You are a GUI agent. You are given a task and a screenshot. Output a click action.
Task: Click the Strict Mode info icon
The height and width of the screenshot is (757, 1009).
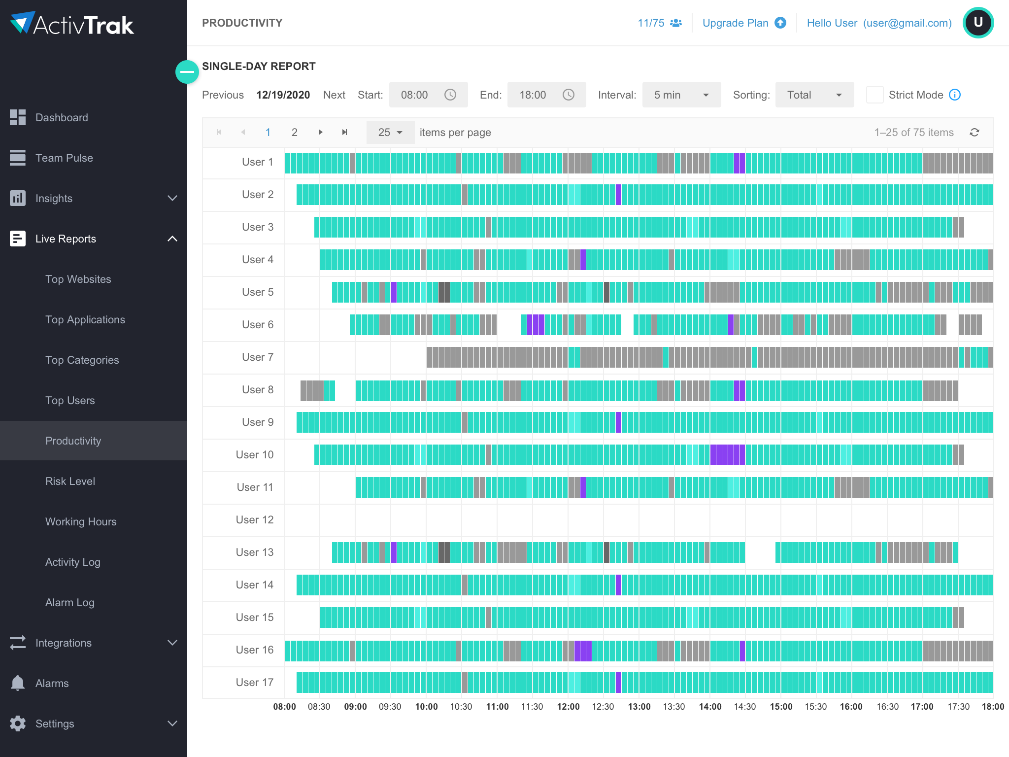point(955,95)
